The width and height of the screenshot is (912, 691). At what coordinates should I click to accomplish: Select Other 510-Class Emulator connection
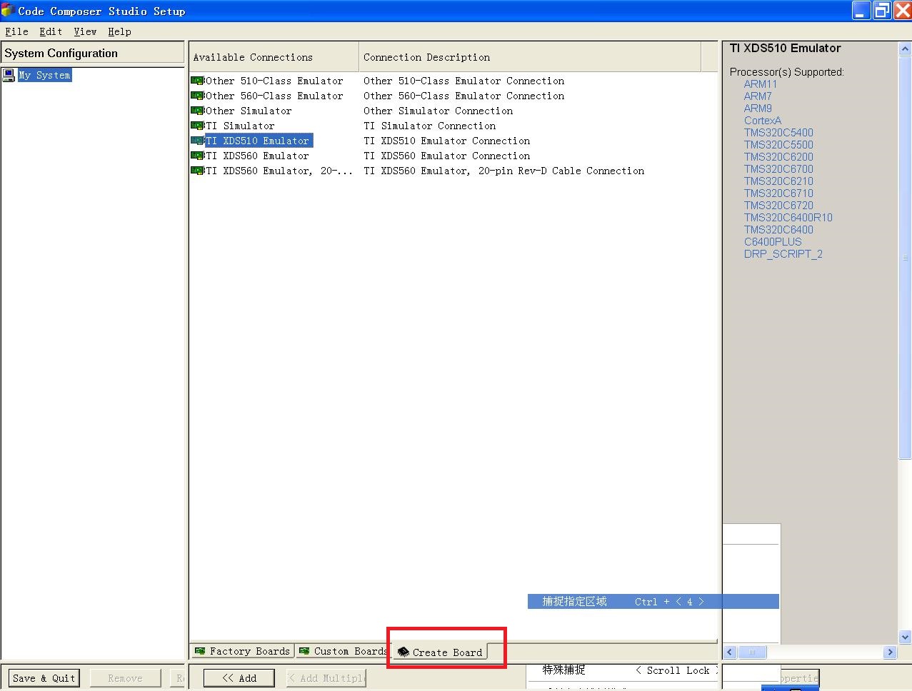pos(274,81)
